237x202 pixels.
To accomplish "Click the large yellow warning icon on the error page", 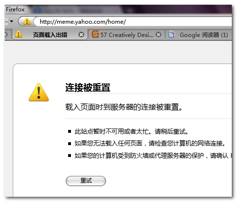I will click(39, 92).
